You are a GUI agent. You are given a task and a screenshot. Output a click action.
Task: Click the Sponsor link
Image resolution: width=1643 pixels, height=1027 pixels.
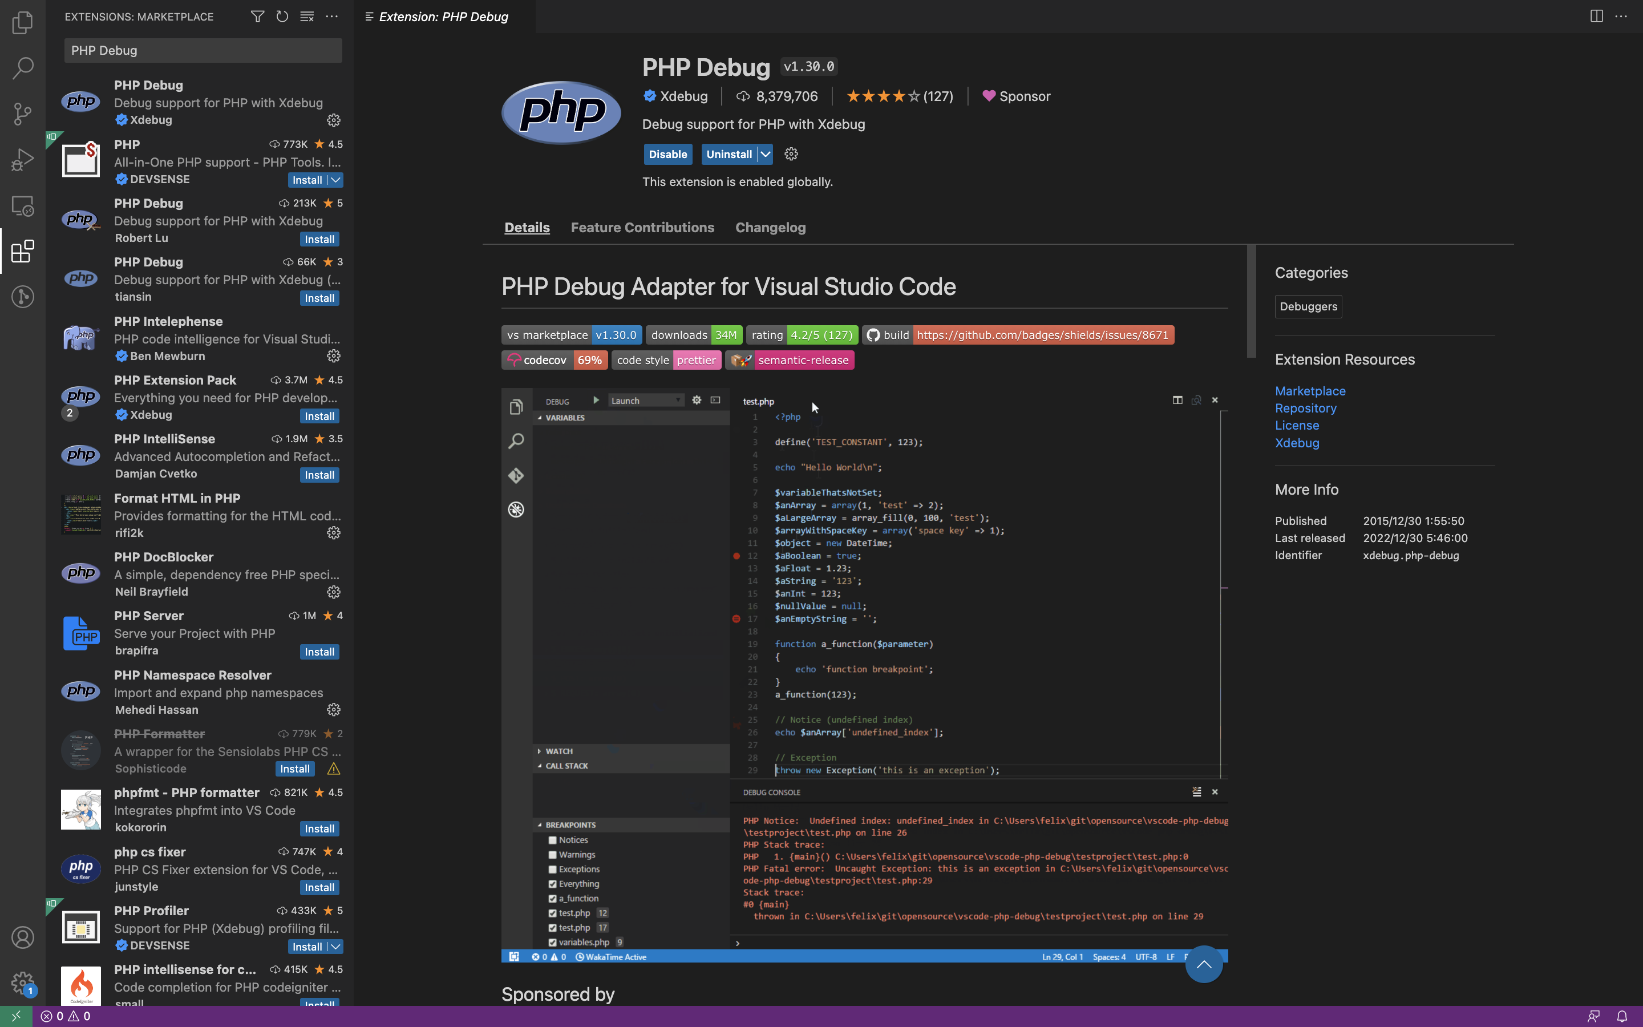click(x=1017, y=96)
